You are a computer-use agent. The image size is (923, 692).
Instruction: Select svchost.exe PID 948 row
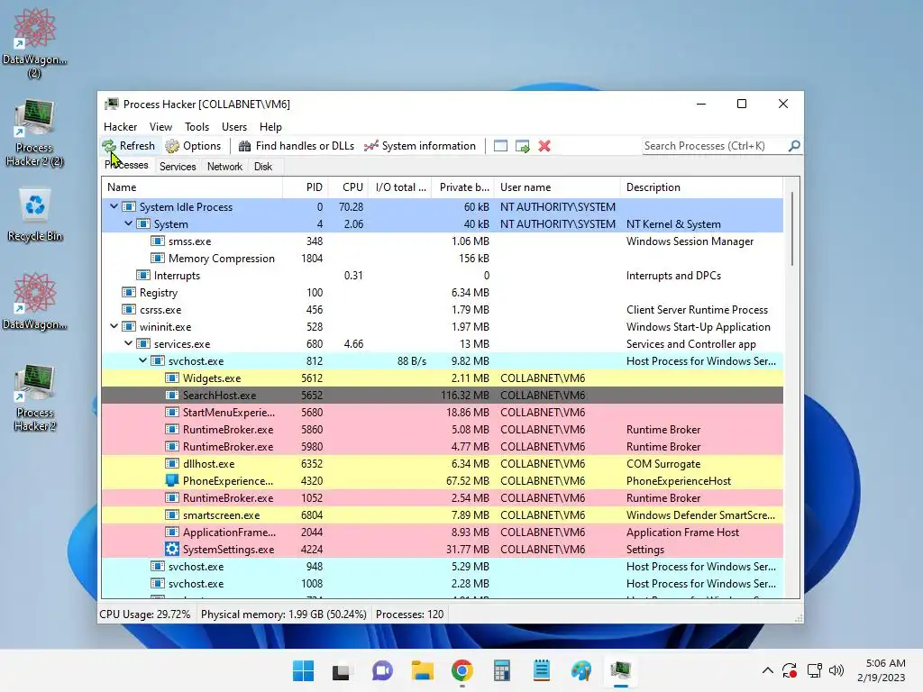pyautogui.click(x=442, y=567)
